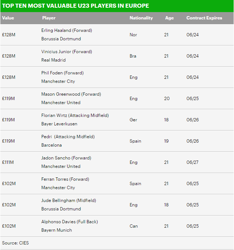Select Erling Haaland (Forward) player name
This screenshot has width=234, height=250.
(x=66, y=30)
